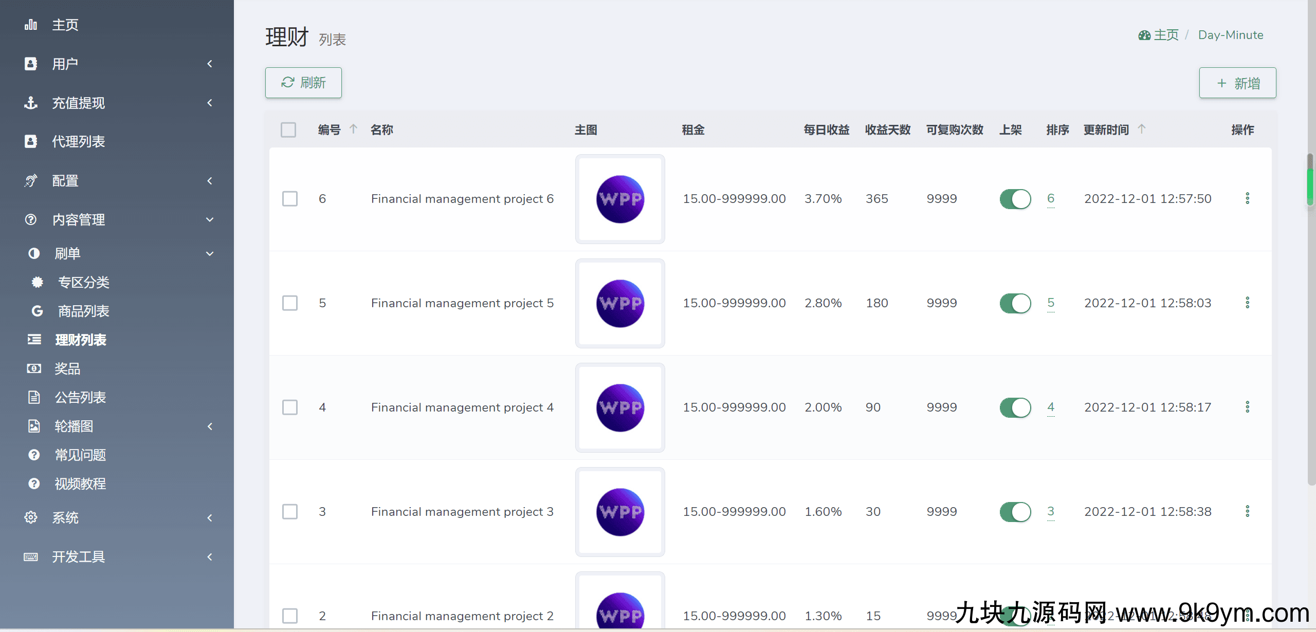Viewport: 1316px width, 632px height.
Task: Tick the select-all checkbox in table header
Action: click(x=288, y=129)
